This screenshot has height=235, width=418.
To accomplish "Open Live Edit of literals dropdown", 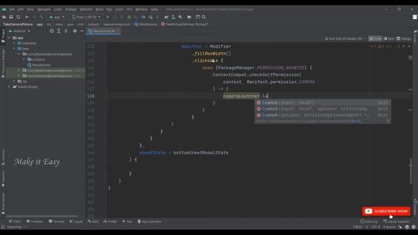I will point(345,39).
